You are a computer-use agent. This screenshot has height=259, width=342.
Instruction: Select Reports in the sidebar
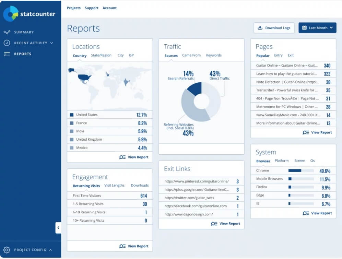tap(23, 54)
